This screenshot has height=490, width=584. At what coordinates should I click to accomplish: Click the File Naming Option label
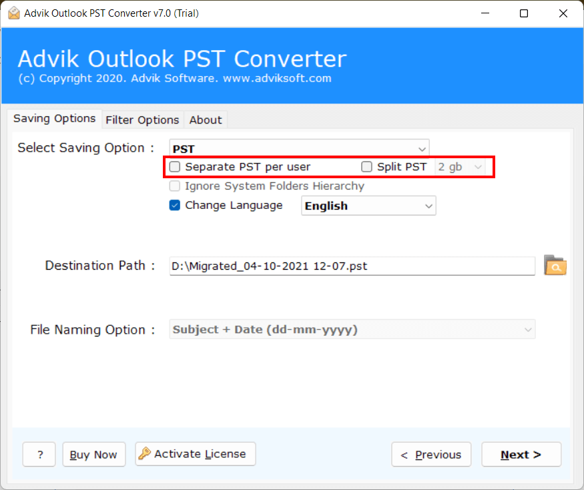pyautogui.click(x=92, y=330)
